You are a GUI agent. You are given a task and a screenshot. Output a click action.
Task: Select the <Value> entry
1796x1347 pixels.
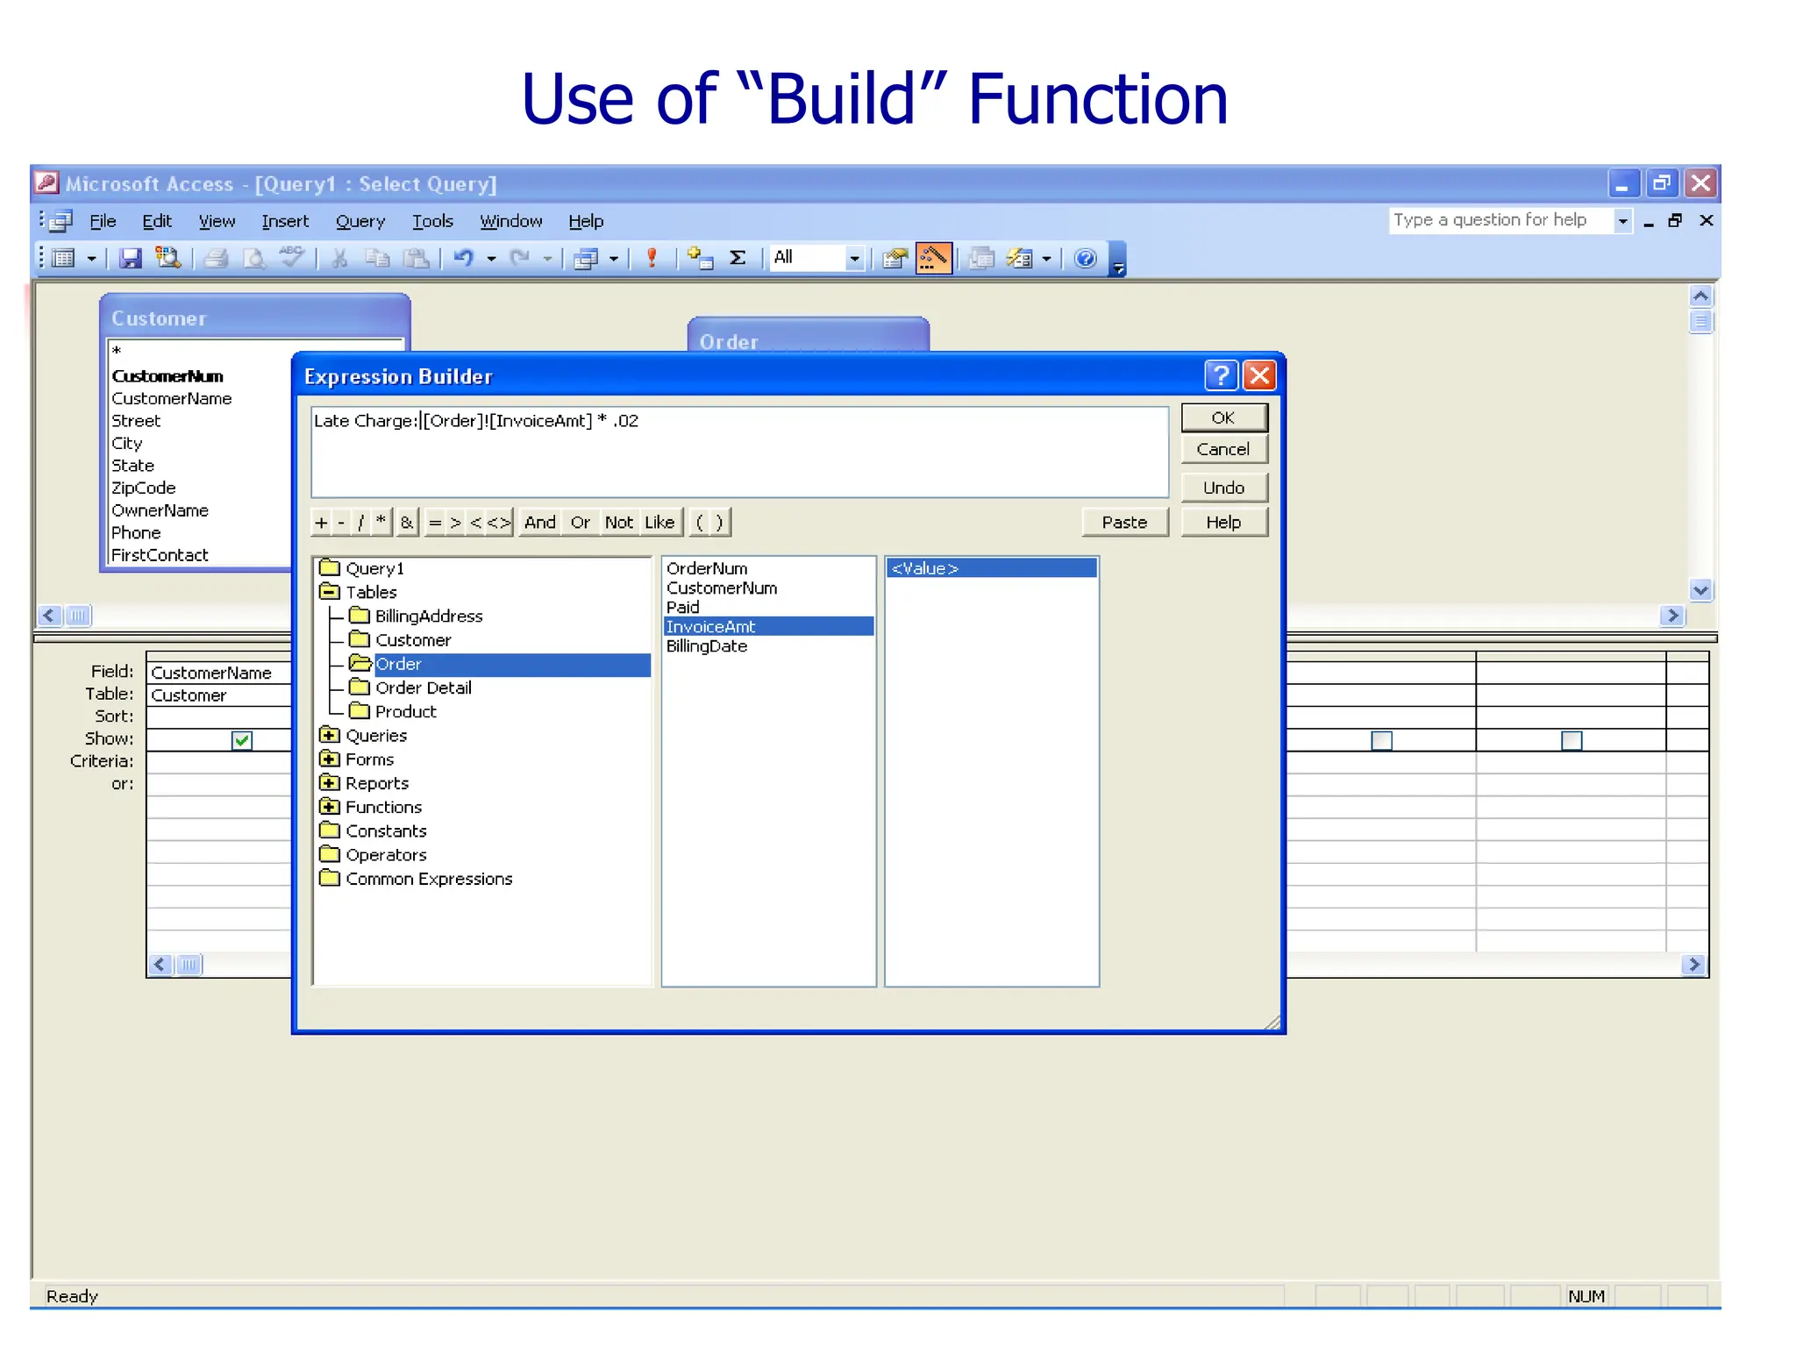992,568
